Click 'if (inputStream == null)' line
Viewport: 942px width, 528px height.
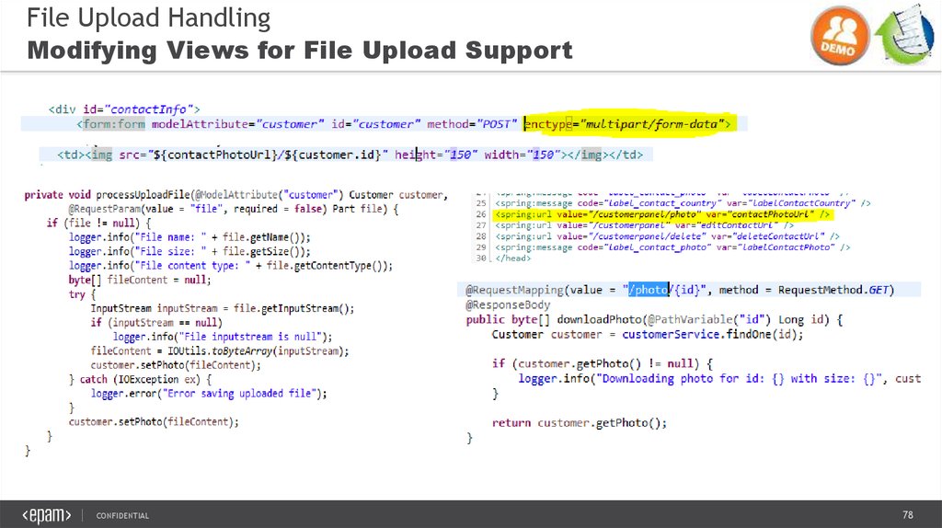pos(156,323)
